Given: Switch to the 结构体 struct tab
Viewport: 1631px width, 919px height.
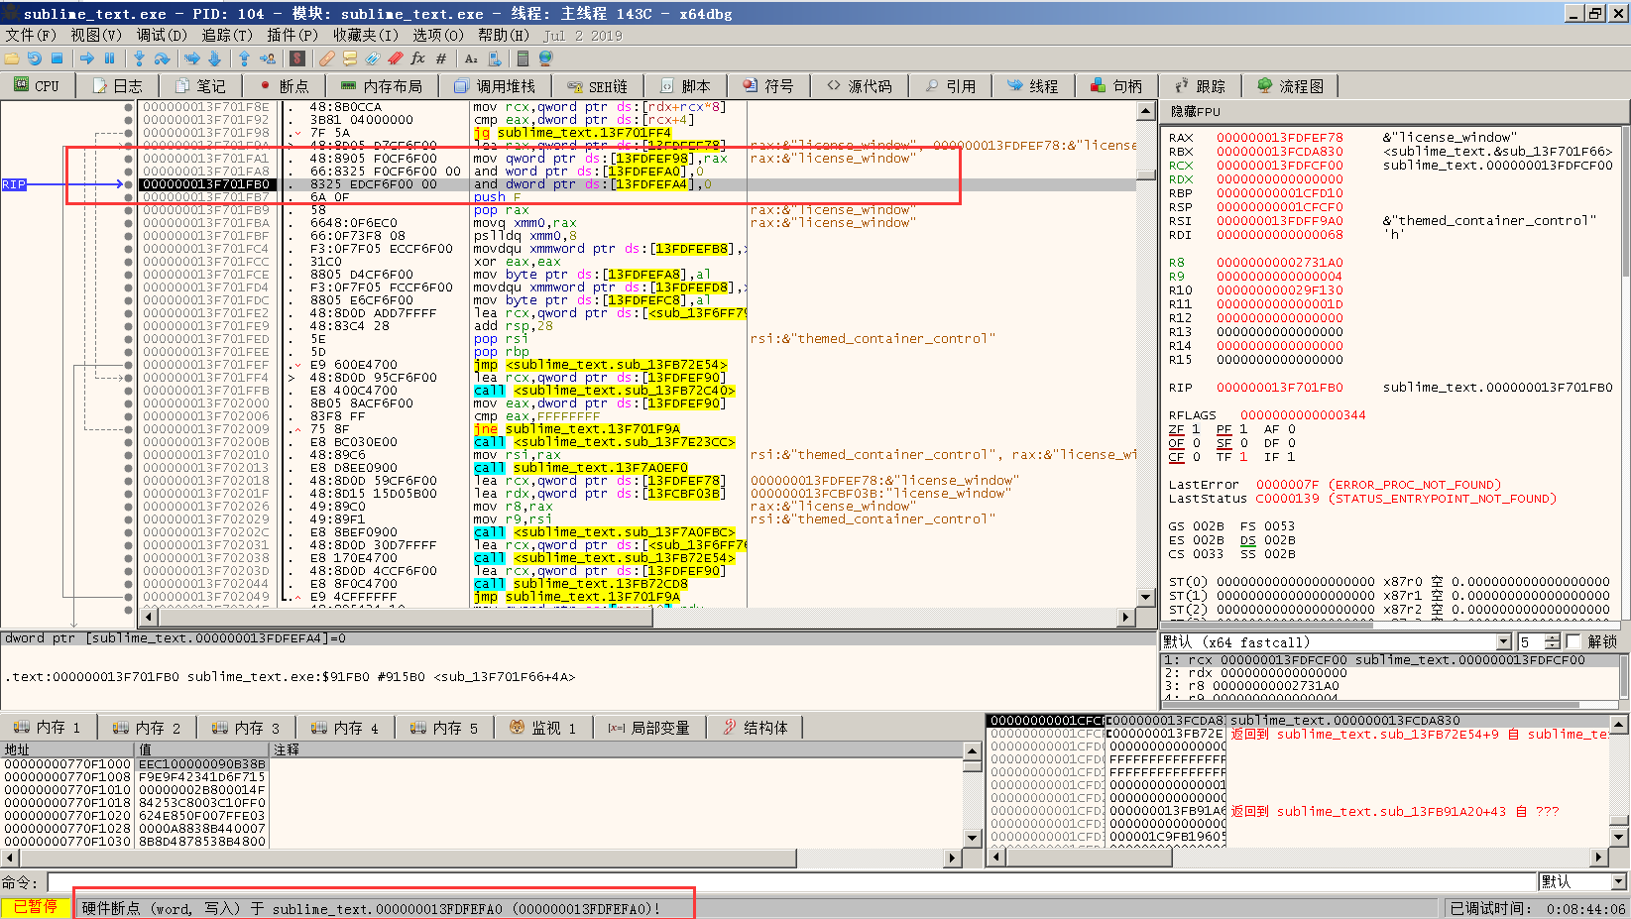Looking at the screenshot, I should coord(756,728).
